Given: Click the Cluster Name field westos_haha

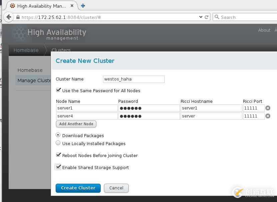Looking at the screenshot, I should click(x=134, y=79).
